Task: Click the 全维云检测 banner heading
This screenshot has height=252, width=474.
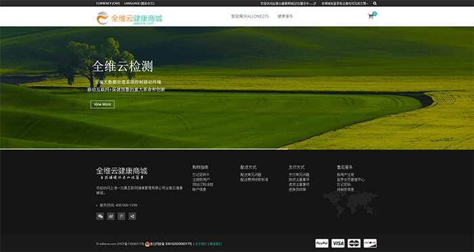Action: click(123, 66)
